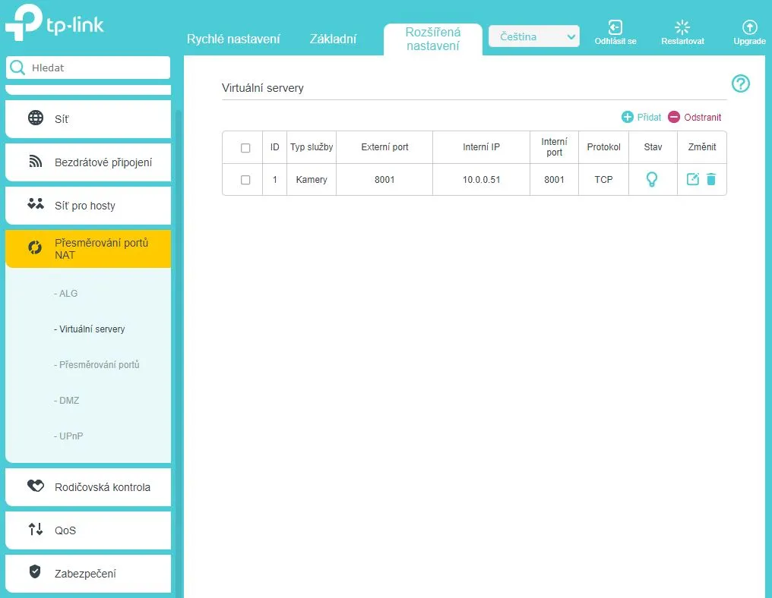Toggle the lightbulb status of Kamery rule
The width and height of the screenshot is (772, 598).
pos(652,180)
